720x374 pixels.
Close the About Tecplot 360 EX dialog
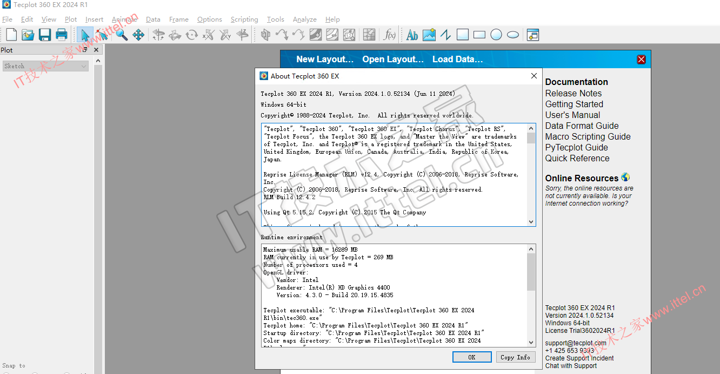534,76
